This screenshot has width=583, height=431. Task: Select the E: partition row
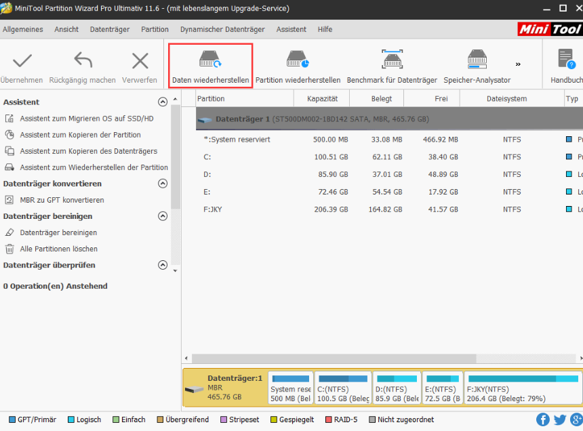389,192
